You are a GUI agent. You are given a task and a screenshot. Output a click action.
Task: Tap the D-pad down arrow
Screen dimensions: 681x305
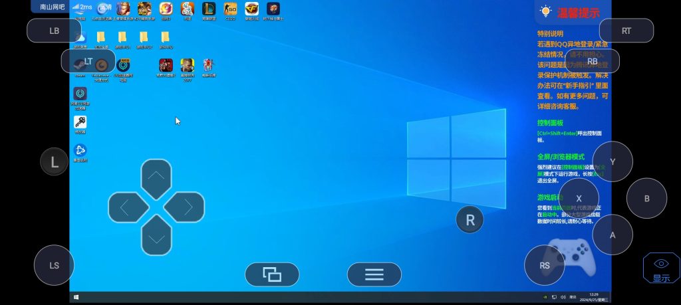tap(156, 236)
